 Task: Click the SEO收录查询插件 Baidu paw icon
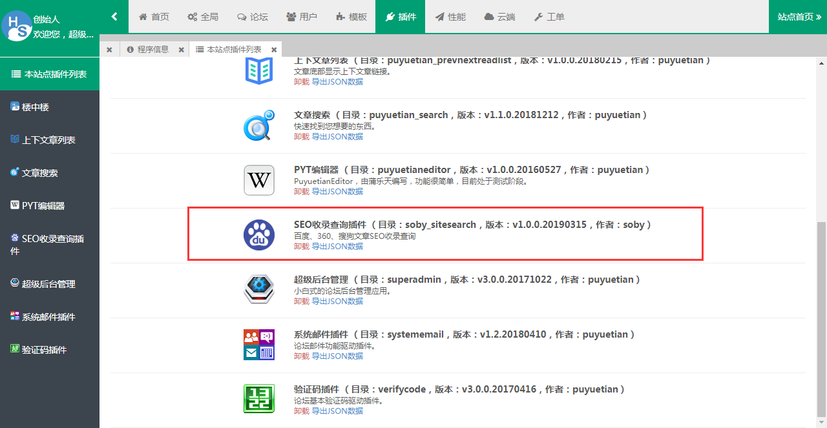[x=259, y=236]
